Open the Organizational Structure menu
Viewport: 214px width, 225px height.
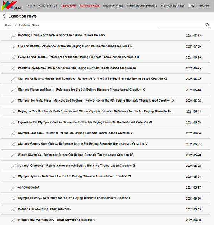(142, 6)
